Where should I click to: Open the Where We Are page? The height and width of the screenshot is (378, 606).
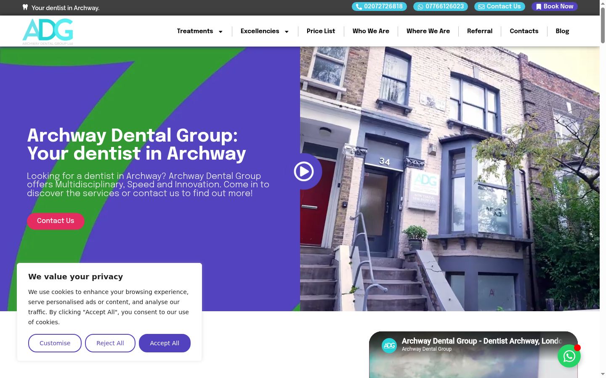pos(428,31)
